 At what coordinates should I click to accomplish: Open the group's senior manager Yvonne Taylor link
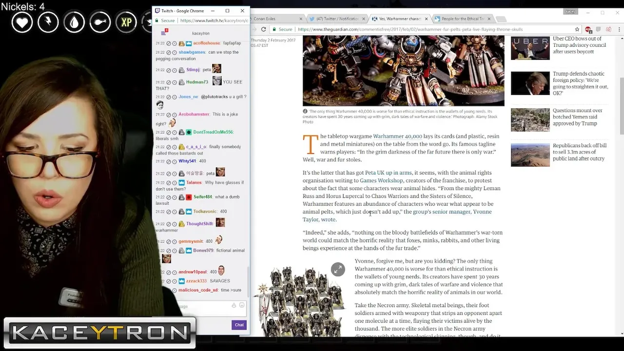pyautogui.click(x=397, y=215)
